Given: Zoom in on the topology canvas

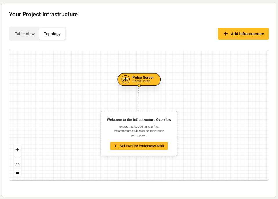Looking at the screenshot, I should tap(17, 150).
